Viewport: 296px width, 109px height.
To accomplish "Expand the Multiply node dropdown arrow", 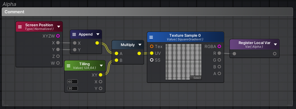I will 140,45.
